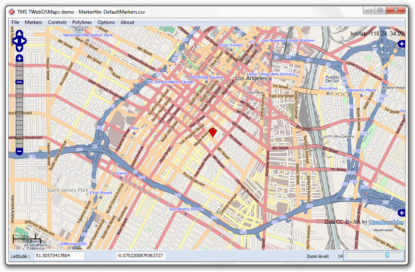The image size is (415, 272).
Task: Open the Controls menu
Action: 57,22
